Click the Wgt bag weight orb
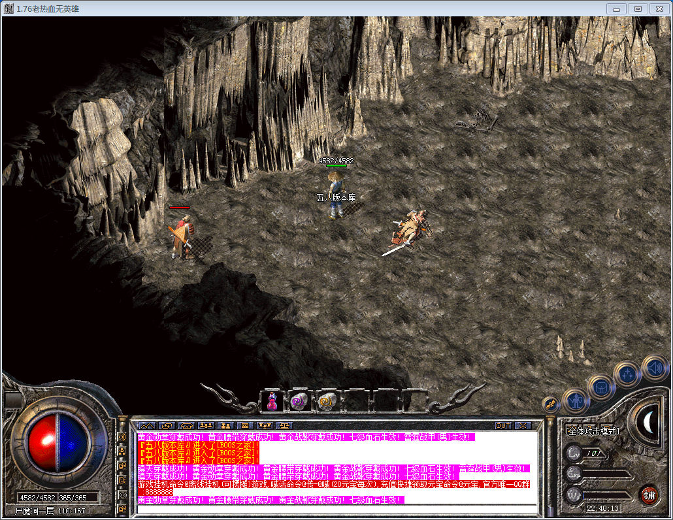 click(574, 495)
